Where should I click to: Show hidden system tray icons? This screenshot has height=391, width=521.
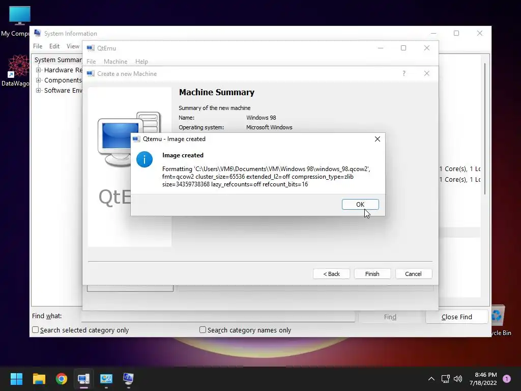[x=431, y=379]
